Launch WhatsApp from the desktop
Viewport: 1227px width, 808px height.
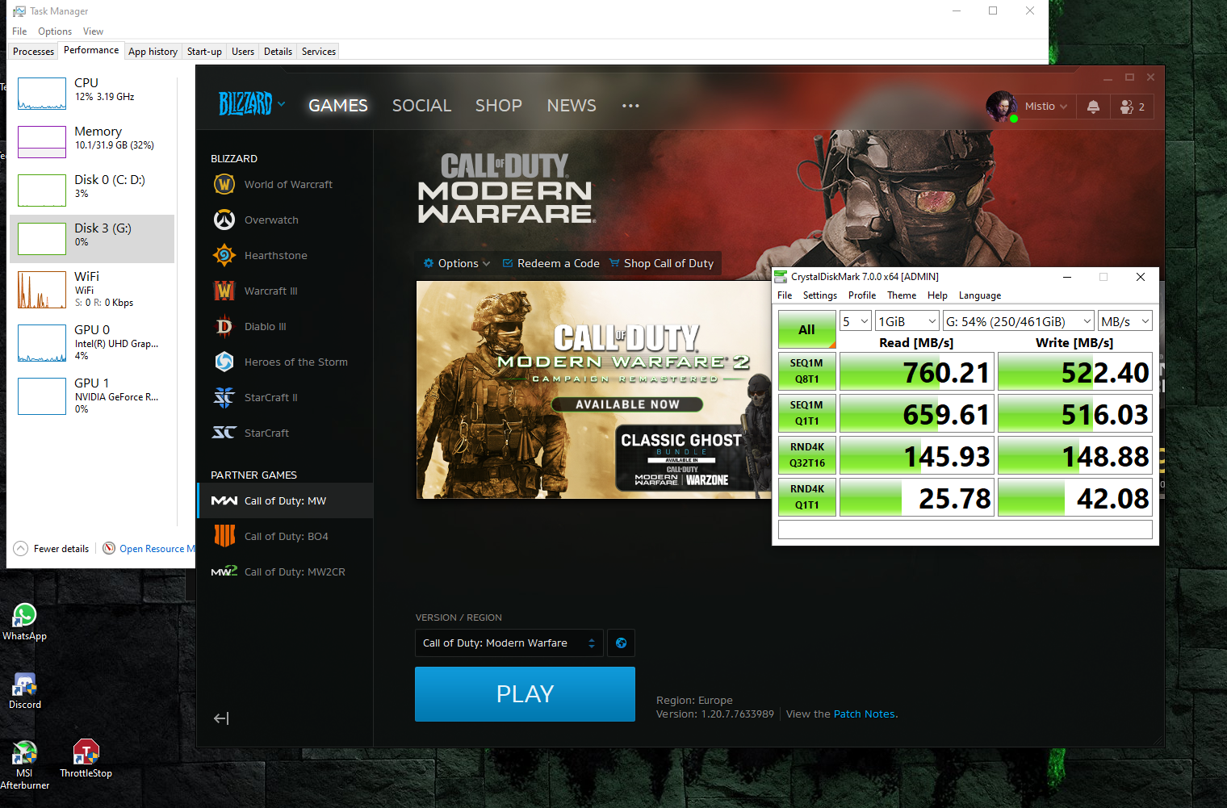(24, 622)
